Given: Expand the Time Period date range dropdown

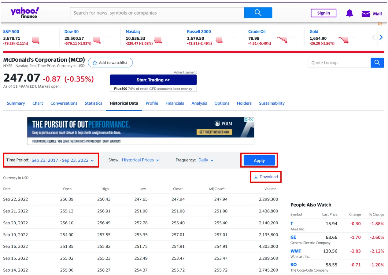Looking at the screenshot, I should (62, 160).
